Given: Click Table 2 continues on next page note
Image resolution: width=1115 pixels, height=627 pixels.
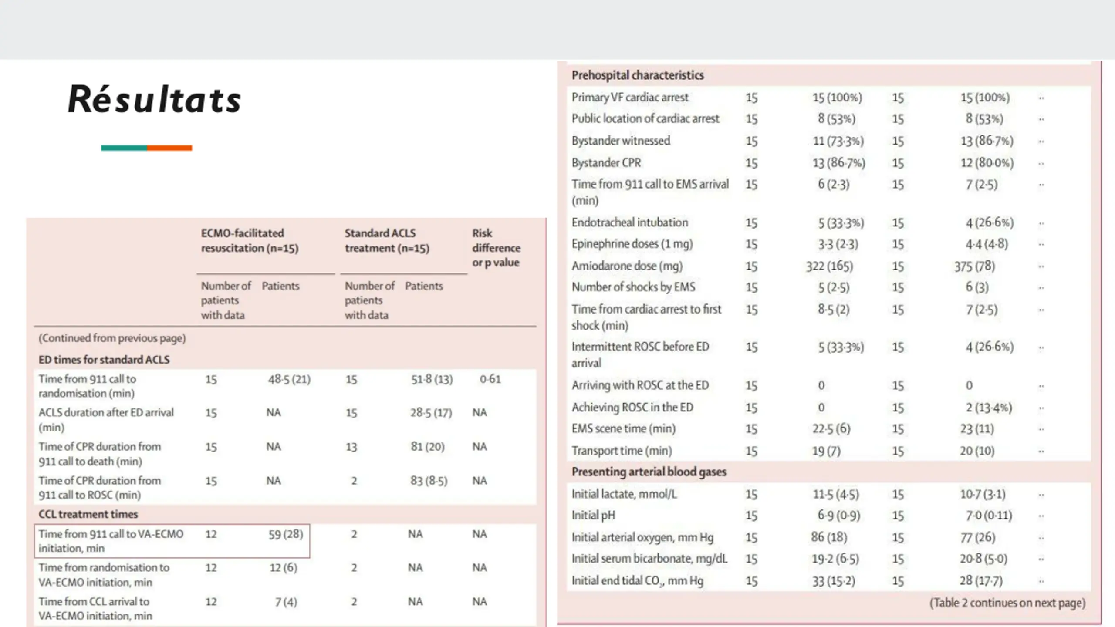Looking at the screenshot, I should coord(1007,603).
